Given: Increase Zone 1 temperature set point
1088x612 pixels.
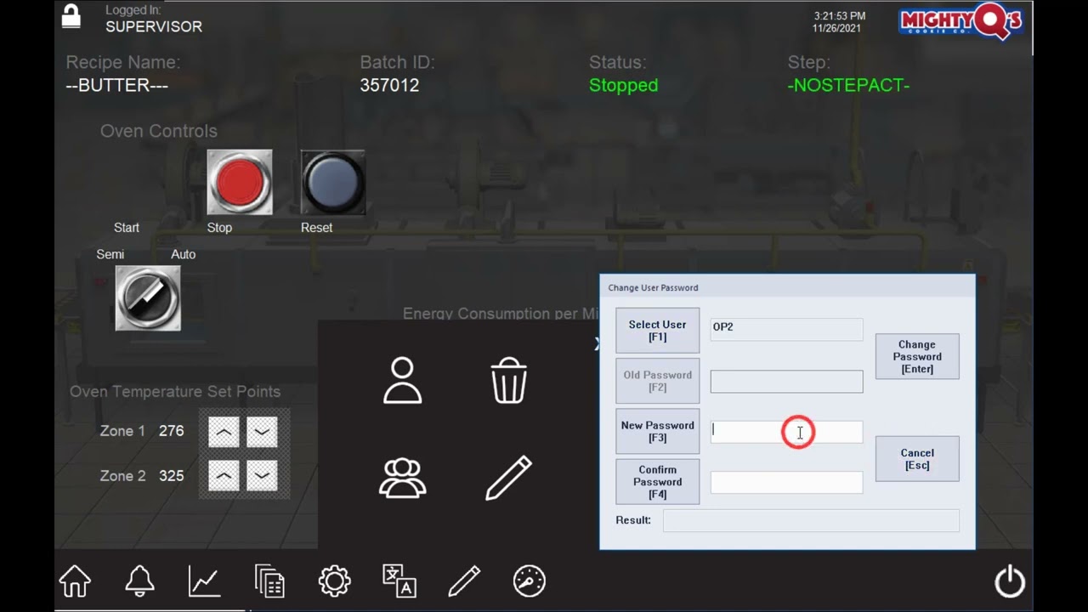Looking at the screenshot, I should tap(224, 432).
